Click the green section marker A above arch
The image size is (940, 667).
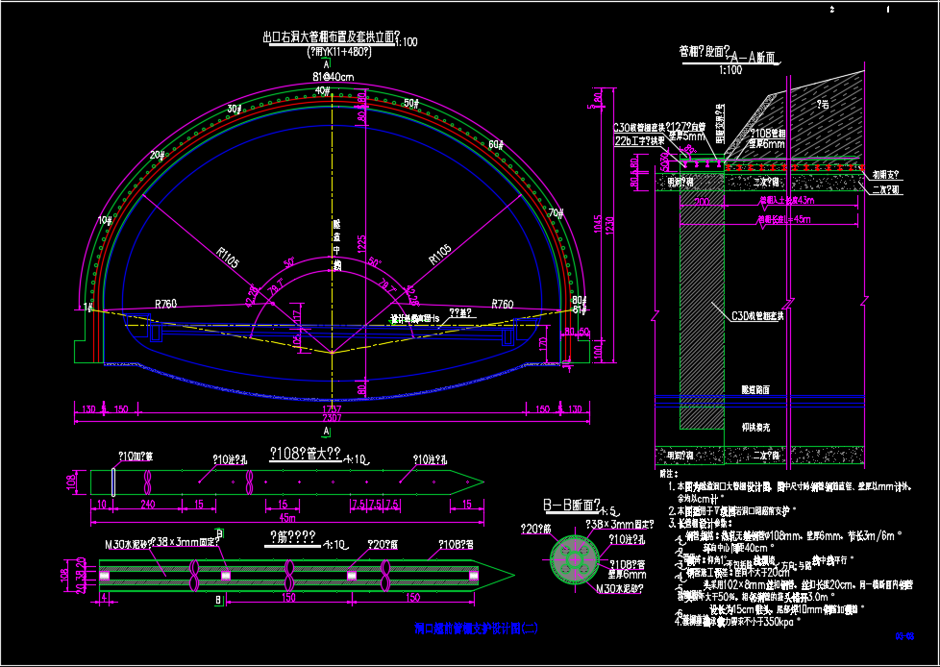[328, 63]
